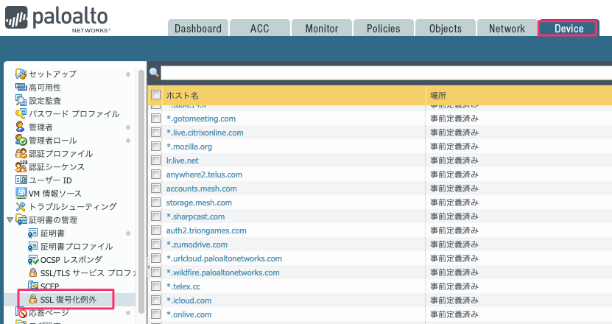Click the 証明書 certificate icon
The height and width of the screenshot is (324, 612).
pos(33,233)
